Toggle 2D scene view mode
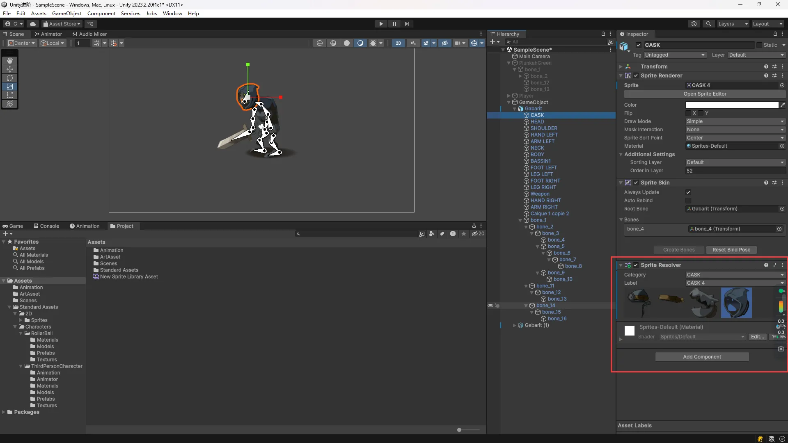 pyautogui.click(x=398, y=43)
